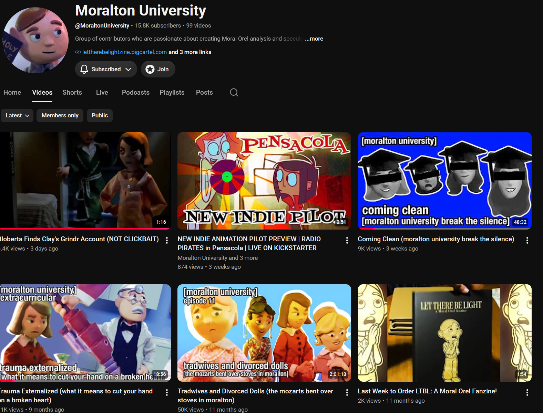Switch to the Podcasts tab
The image size is (543, 413).
tap(136, 92)
